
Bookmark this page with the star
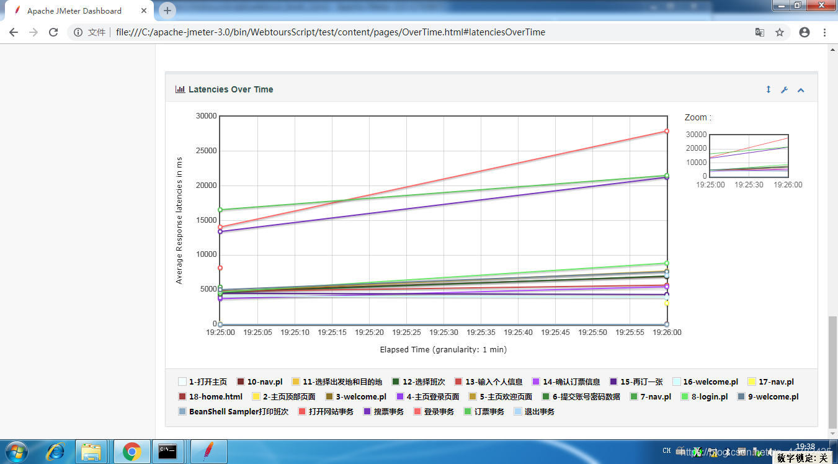(x=780, y=32)
